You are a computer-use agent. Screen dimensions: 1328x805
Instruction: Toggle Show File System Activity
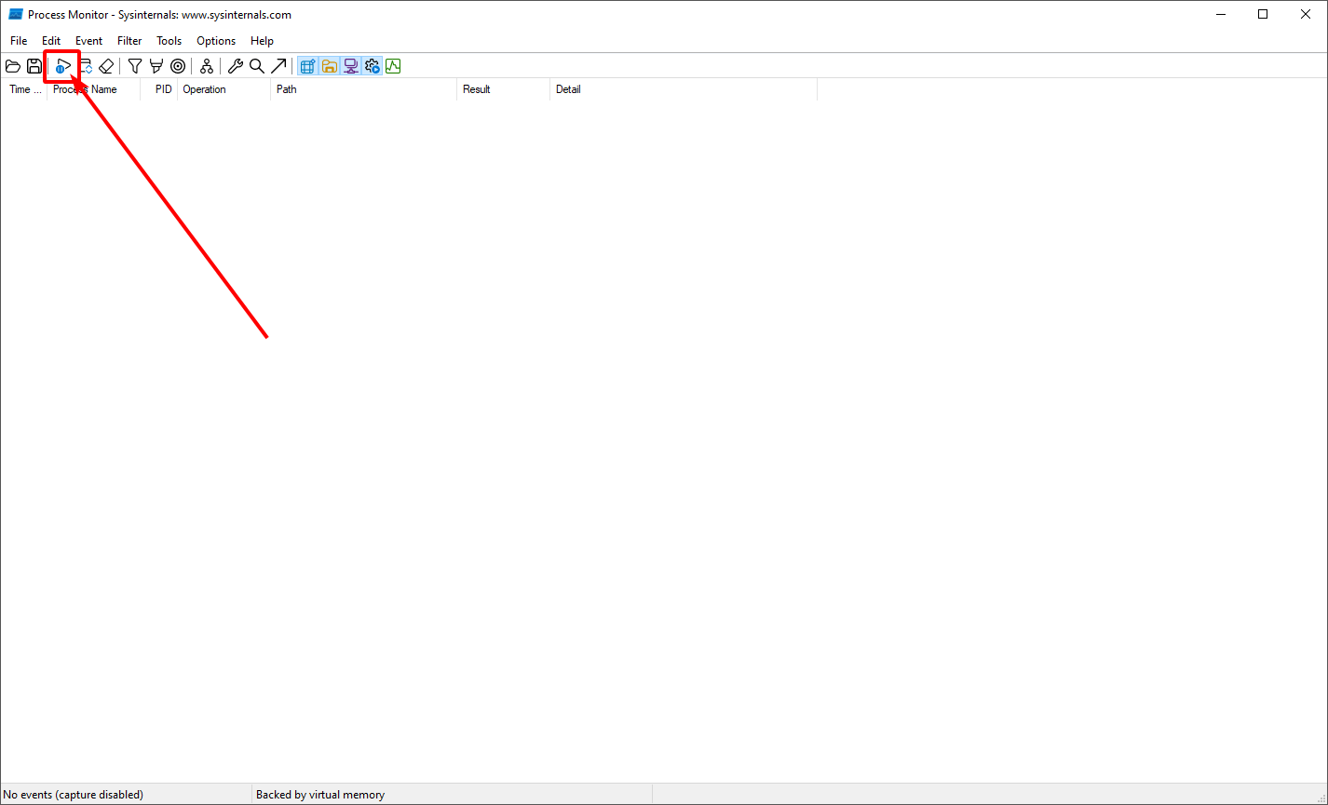[x=329, y=65]
